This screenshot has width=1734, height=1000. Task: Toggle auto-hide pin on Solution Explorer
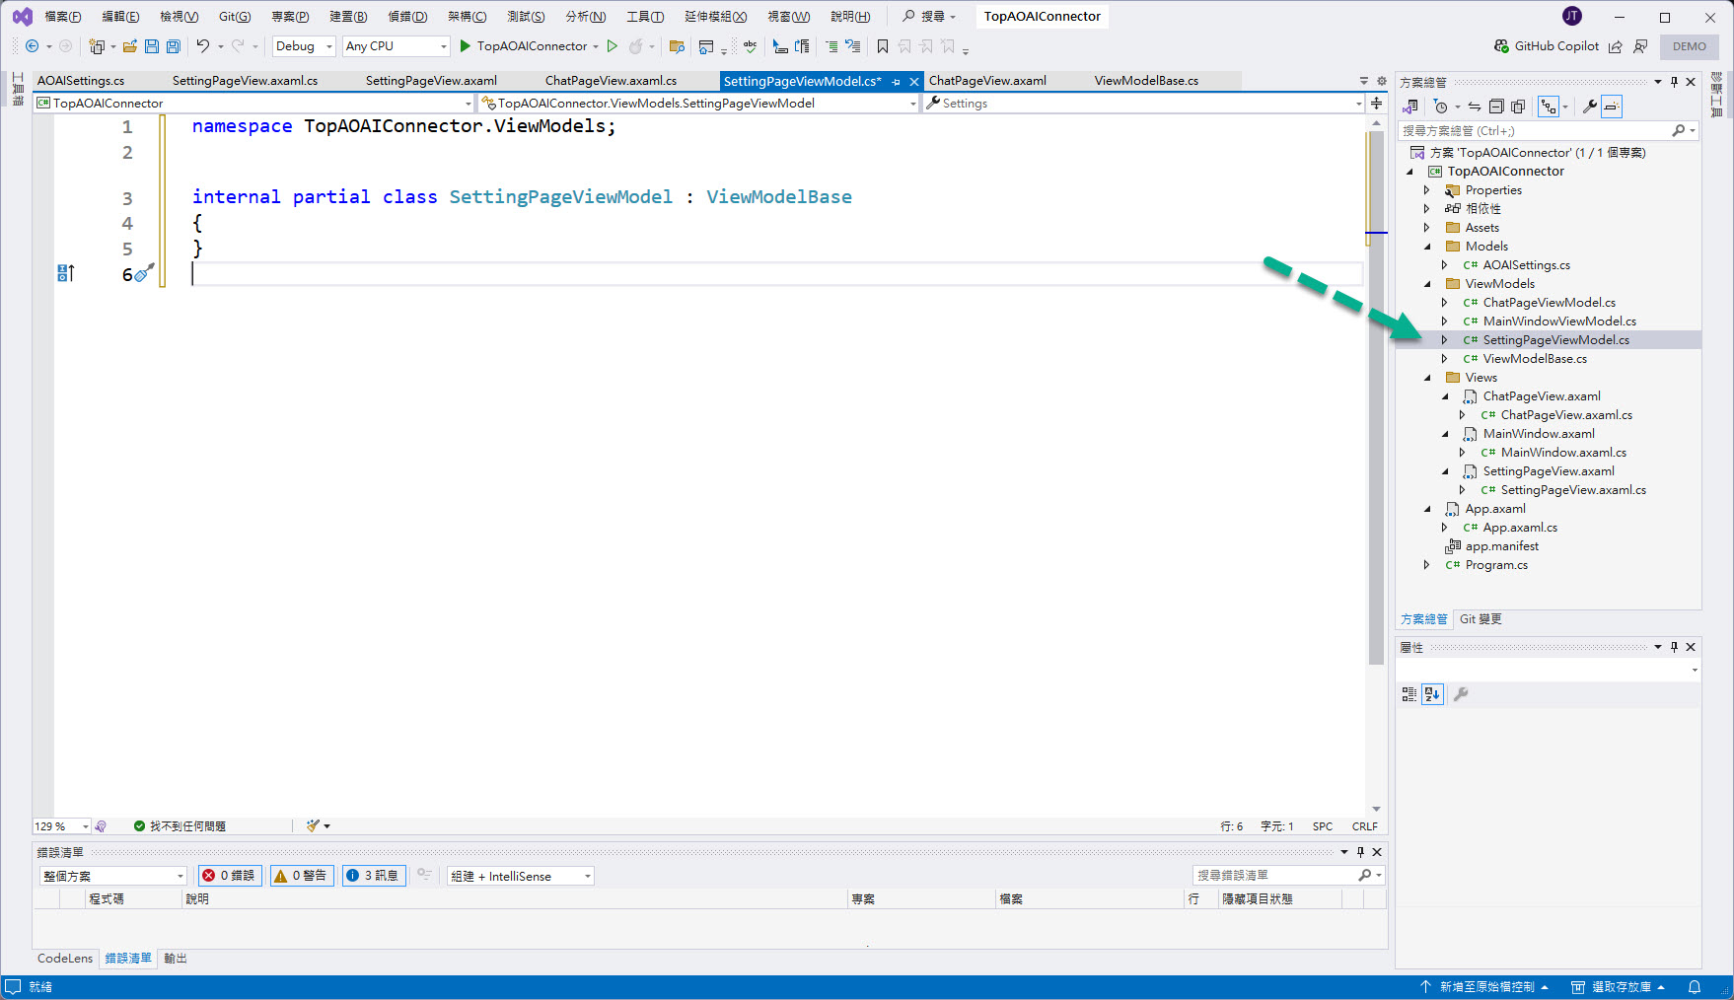pos(1675,82)
